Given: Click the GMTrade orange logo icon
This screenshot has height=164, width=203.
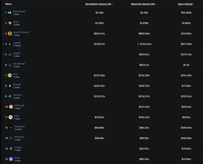Looking at the screenshot, I should tap(11, 107).
